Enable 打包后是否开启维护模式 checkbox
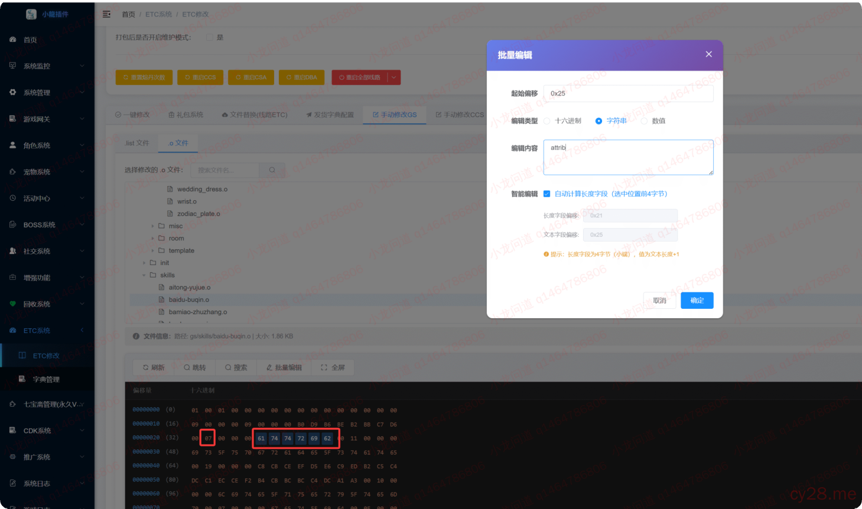 click(210, 37)
